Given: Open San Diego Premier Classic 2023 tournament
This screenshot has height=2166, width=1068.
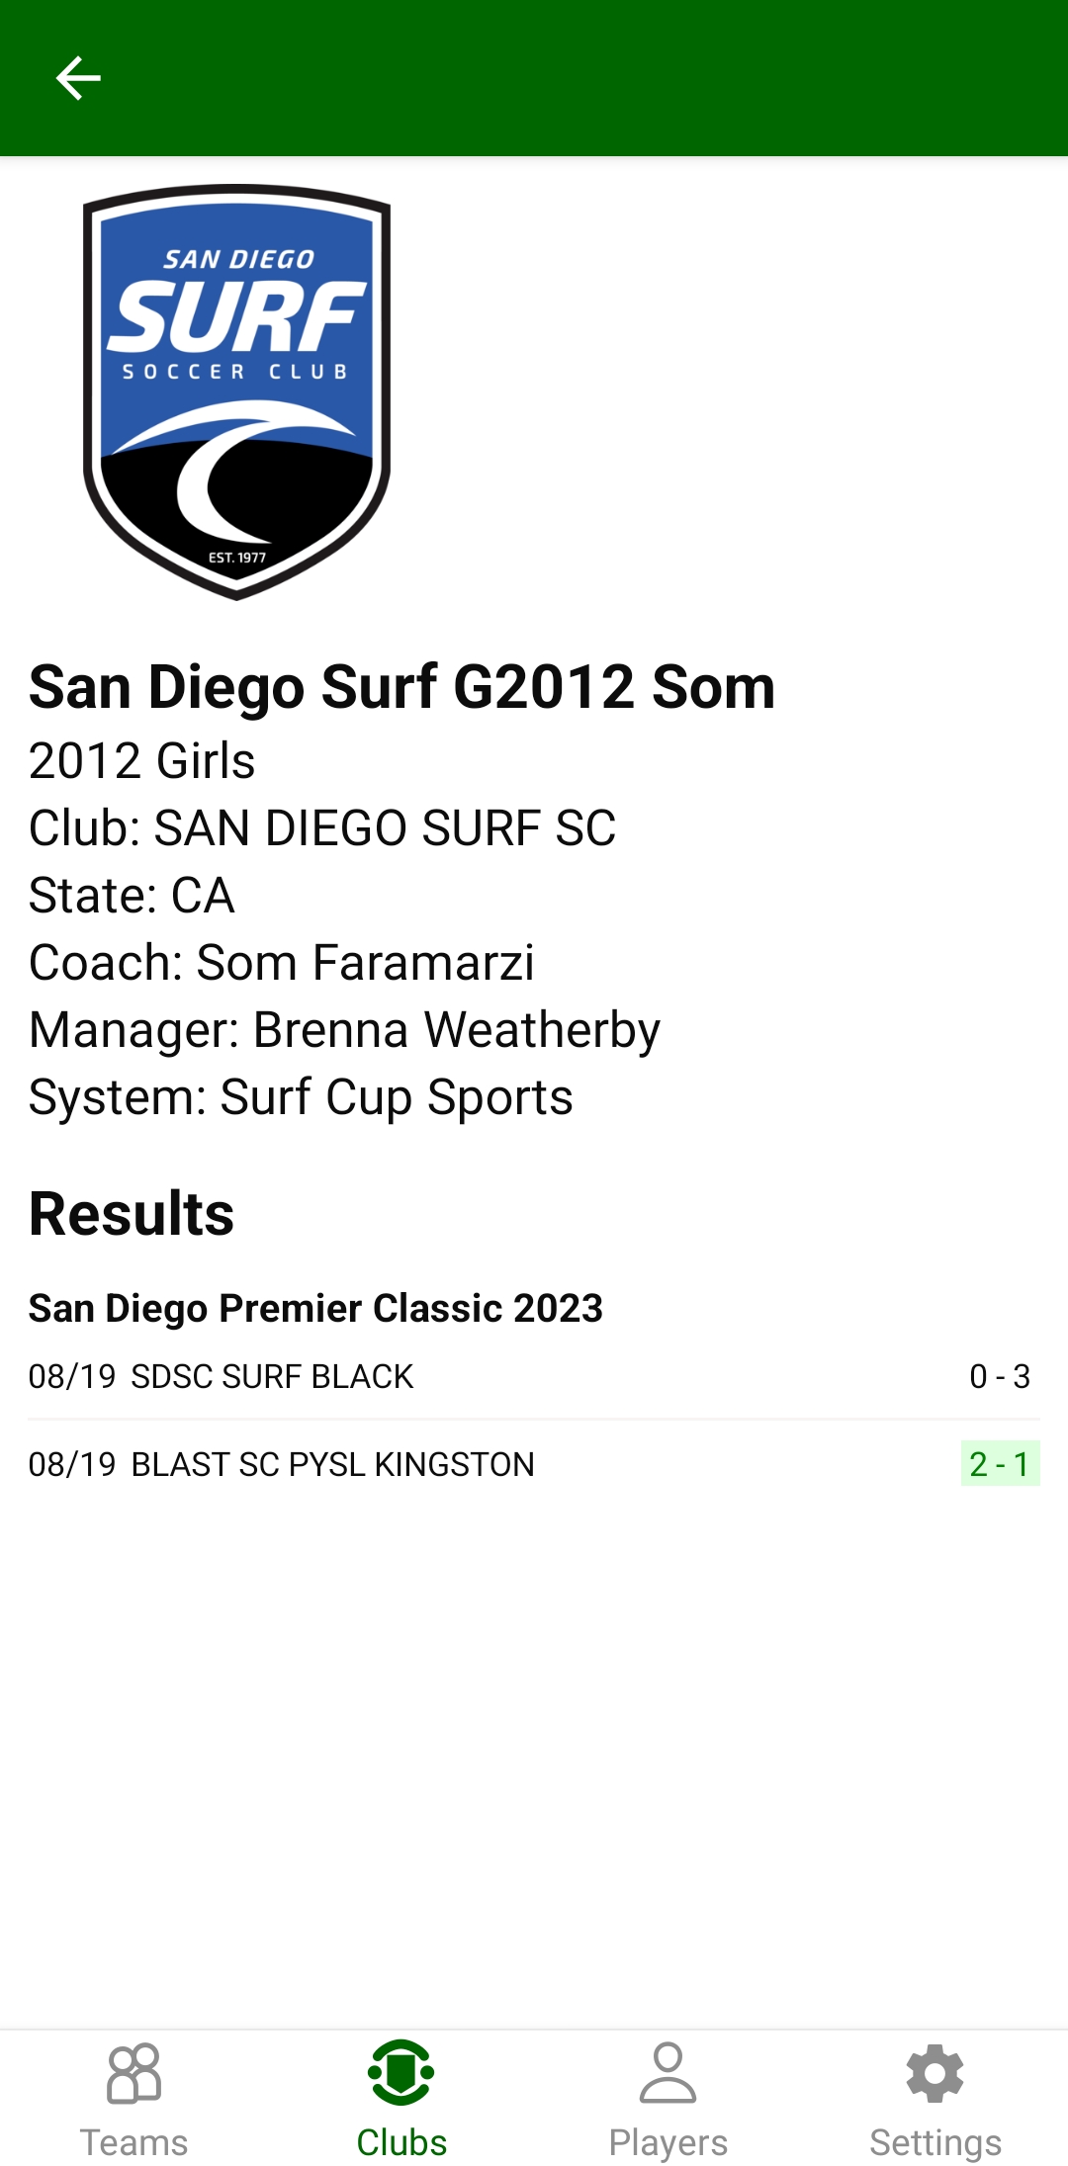Looking at the screenshot, I should click(315, 1308).
